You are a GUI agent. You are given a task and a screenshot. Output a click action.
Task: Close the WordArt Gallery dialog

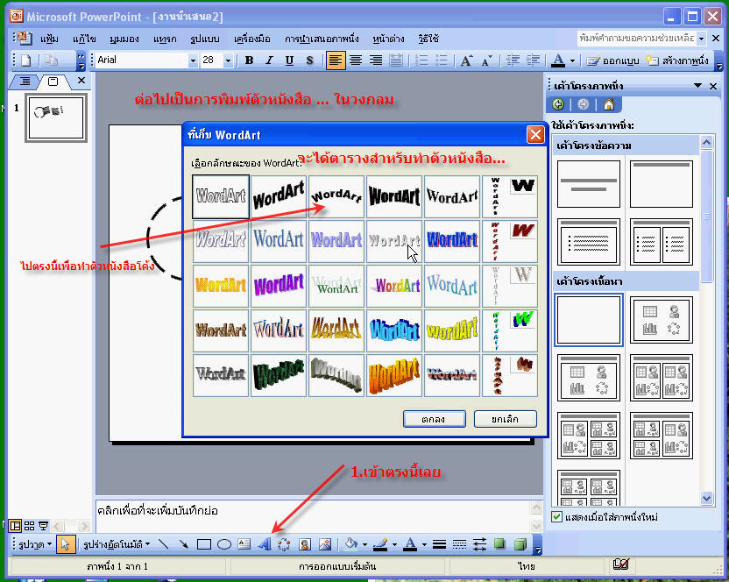[x=535, y=135]
